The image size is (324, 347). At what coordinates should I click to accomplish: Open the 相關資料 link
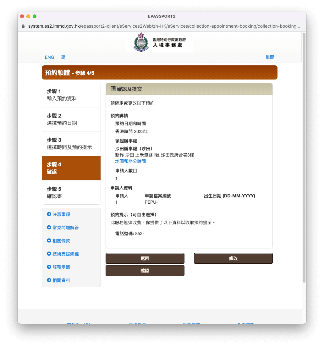(61, 280)
